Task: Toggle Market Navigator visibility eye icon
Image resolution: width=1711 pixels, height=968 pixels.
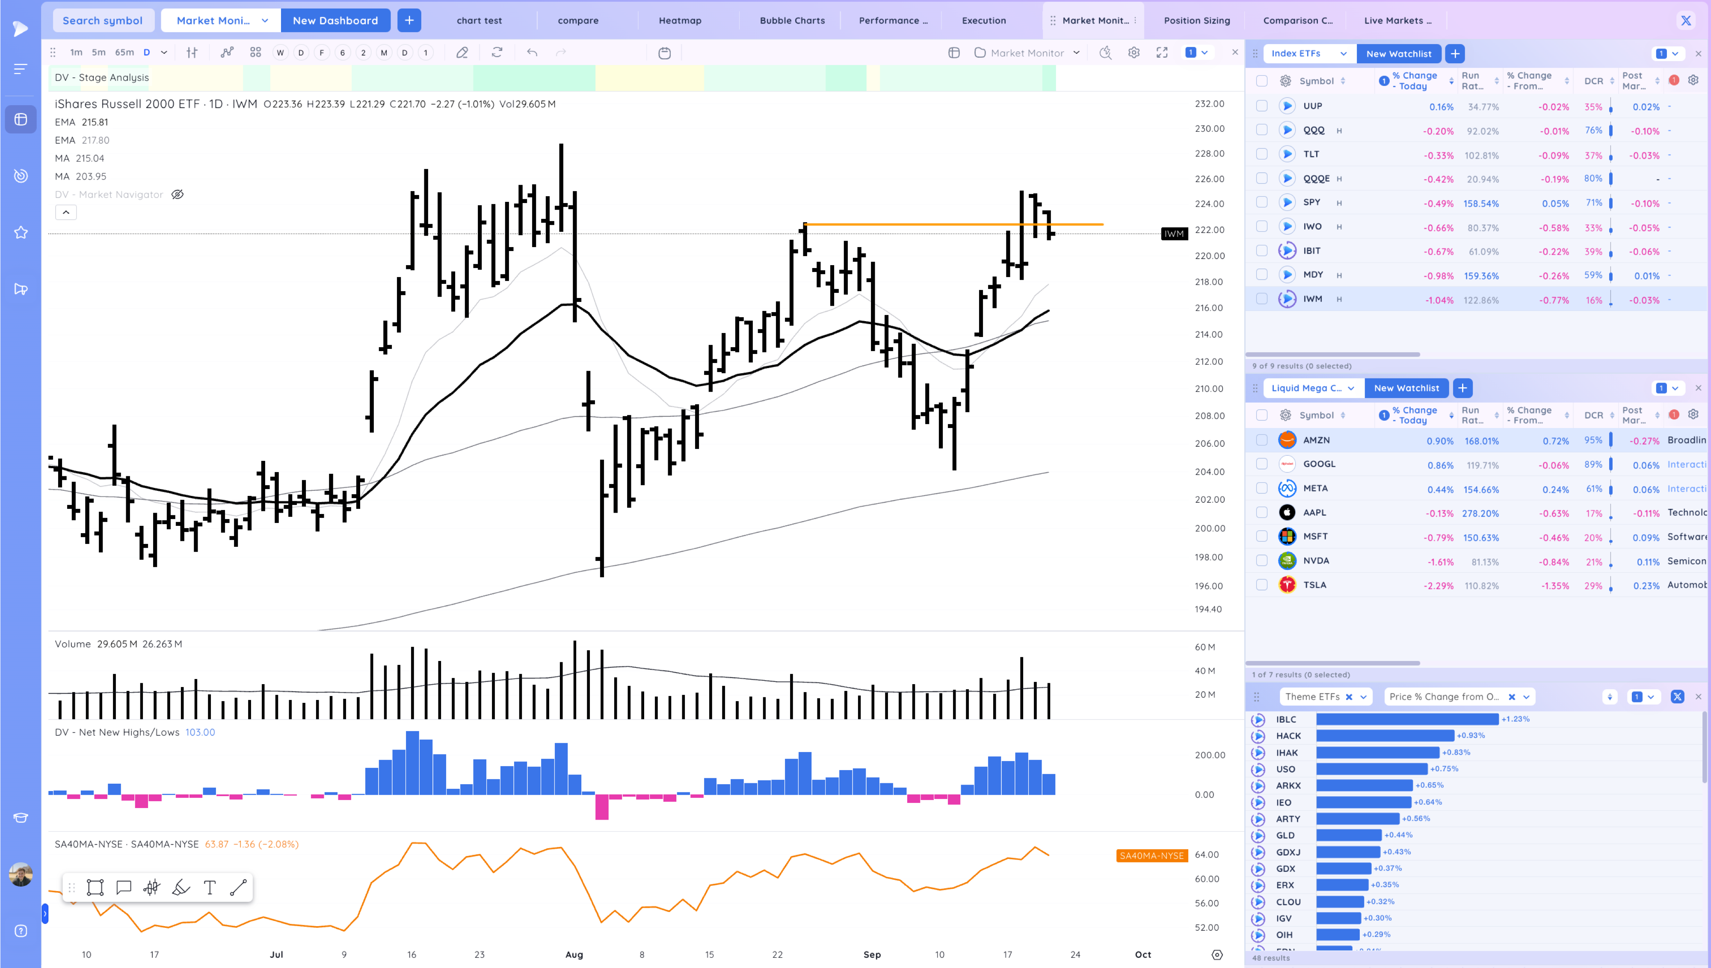Action: (x=178, y=195)
